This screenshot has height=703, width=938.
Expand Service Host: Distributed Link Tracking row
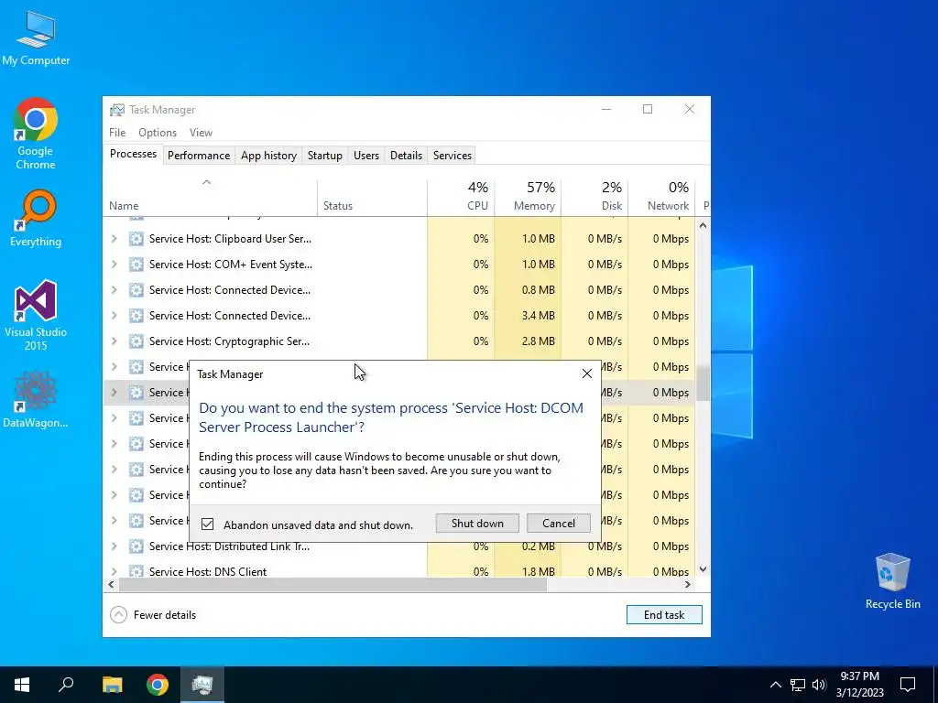(114, 546)
